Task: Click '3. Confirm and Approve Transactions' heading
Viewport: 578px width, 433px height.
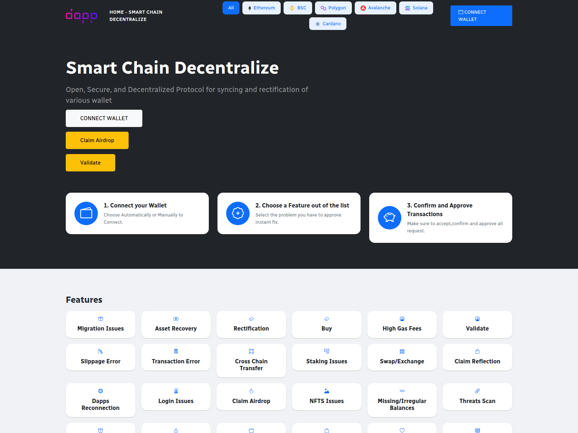Action: pos(440,210)
